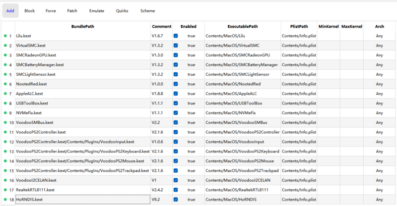This screenshot has width=397, height=206.
Task: Open the Block tab
Action: (x=30, y=11)
